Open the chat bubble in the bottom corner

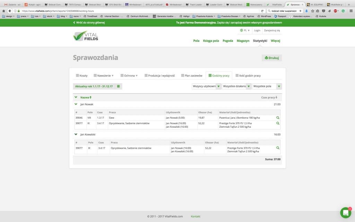click(x=345, y=213)
